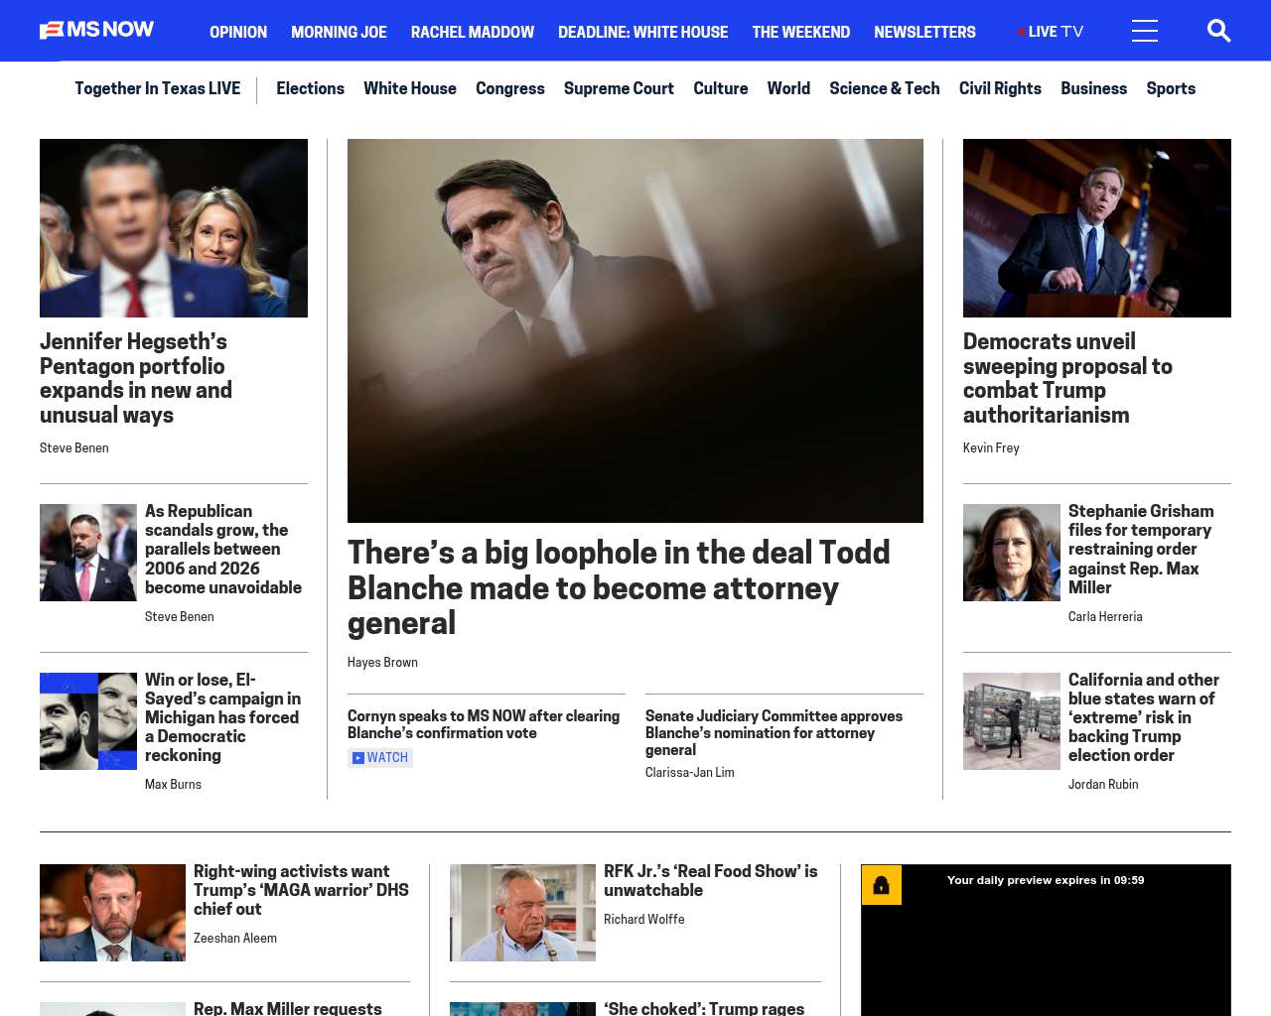The height and width of the screenshot is (1016, 1271).
Task: Click Democrats proposal podium photo
Action: click(1097, 228)
